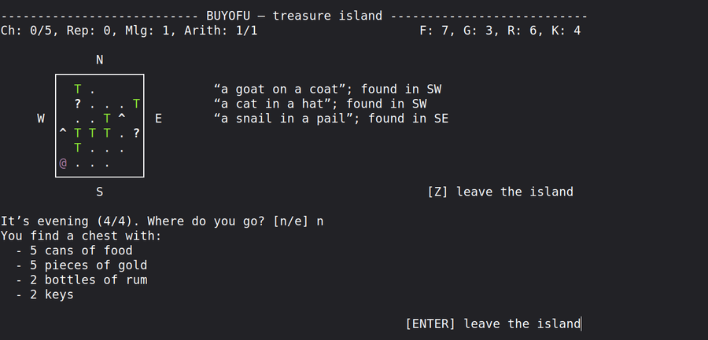Click the E compass label beside the map
Screen dimensions: 708x340
click(158, 119)
